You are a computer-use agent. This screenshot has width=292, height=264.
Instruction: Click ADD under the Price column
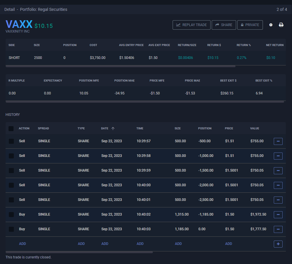click(228, 244)
